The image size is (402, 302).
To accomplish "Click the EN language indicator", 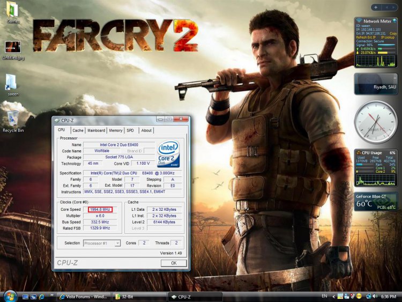I will point(324,296).
